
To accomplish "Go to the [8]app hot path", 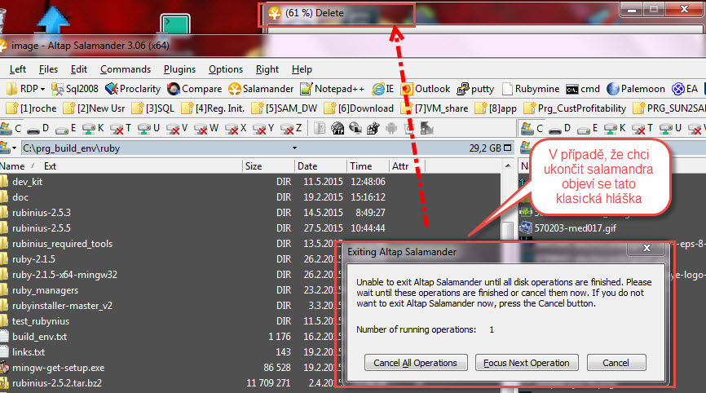I will click(x=496, y=108).
